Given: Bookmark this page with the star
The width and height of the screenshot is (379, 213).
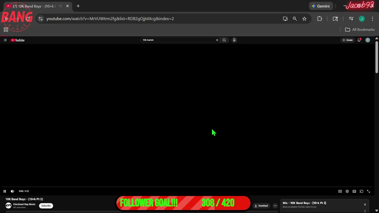Looking at the screenshot, I should (304, 19).
